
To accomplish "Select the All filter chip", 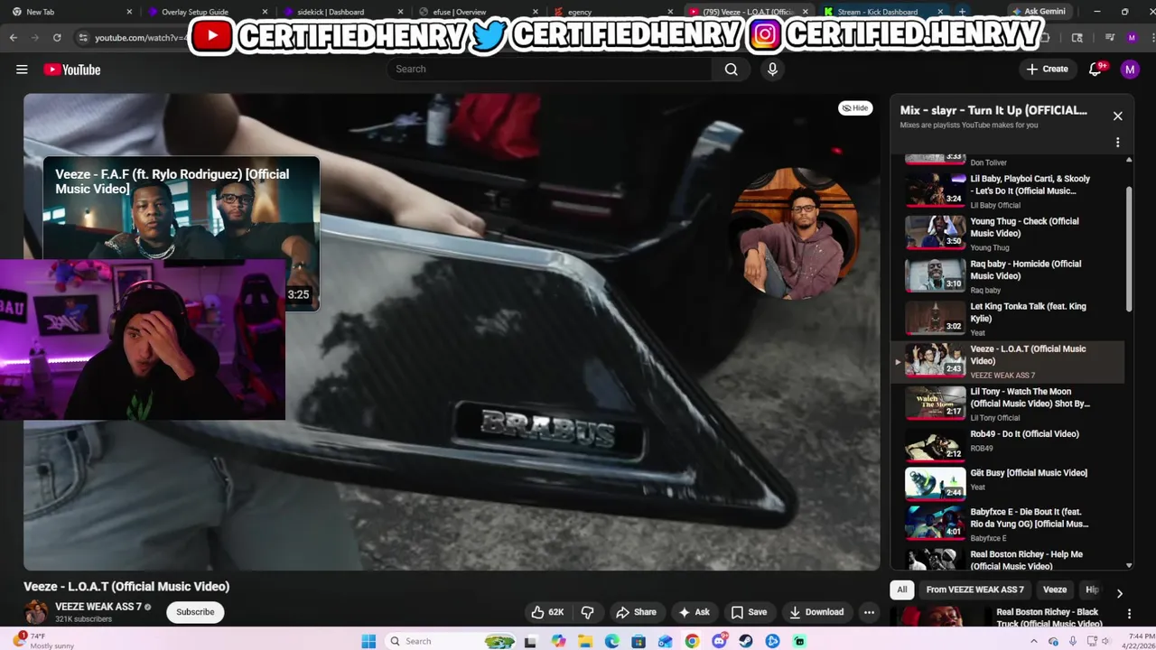I will coord(901,590).
